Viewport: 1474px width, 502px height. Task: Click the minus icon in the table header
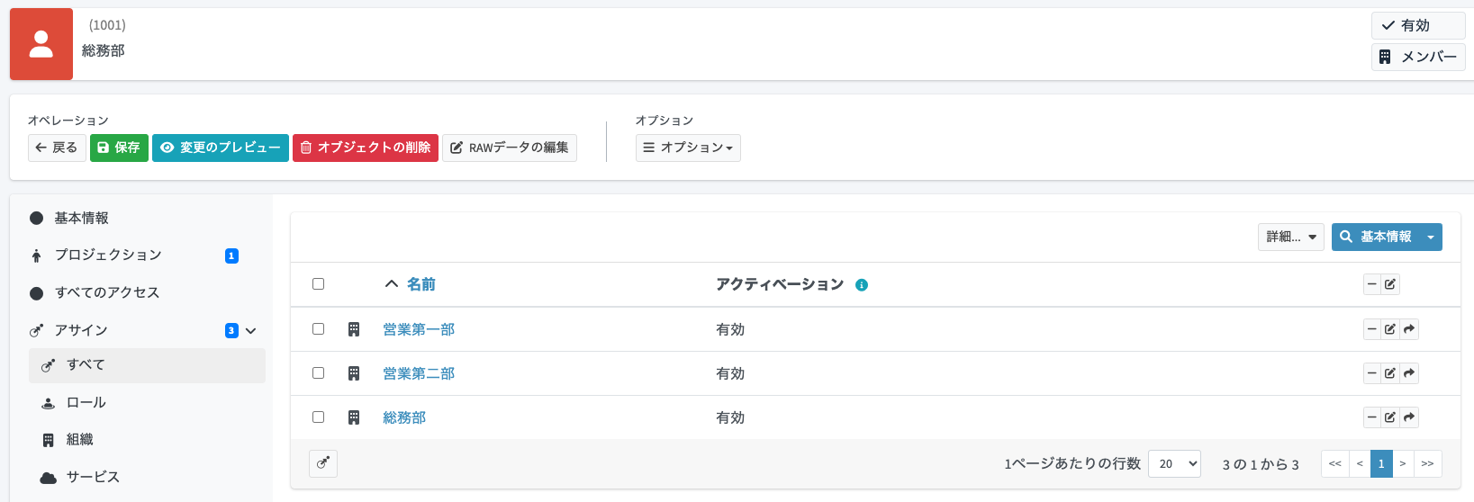tap(1371, 284)
